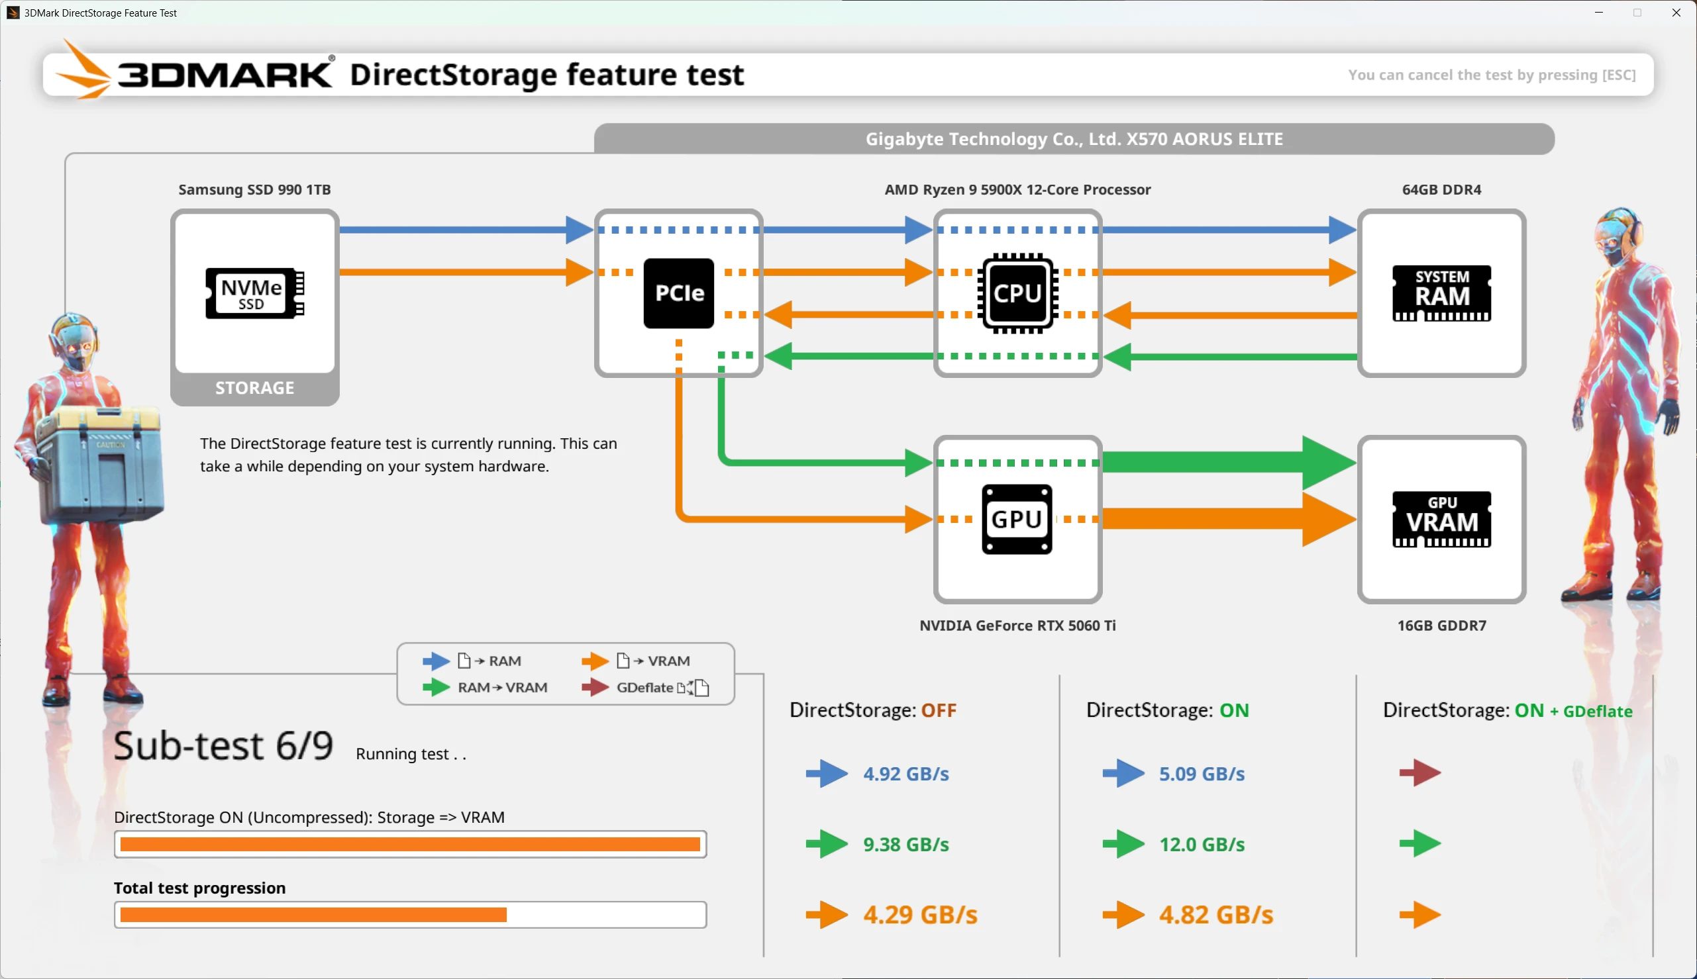Click the GPU chip icon
Viewport: 1697px width, 979px height.
[x=1017, y=519]
